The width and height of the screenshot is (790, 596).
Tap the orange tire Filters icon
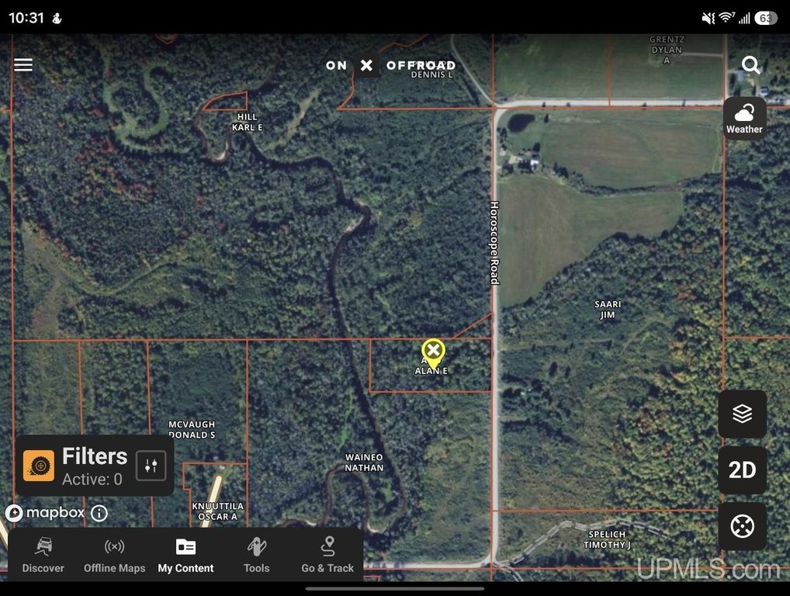point(39,466)
